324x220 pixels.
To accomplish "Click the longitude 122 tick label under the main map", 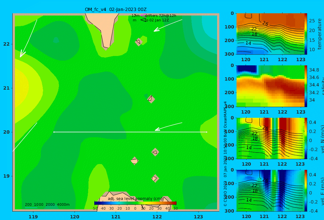I will coord(157,217).
